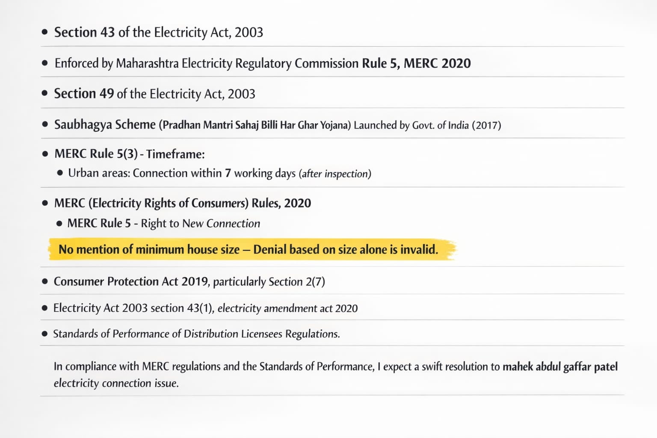Click the 'Section 49' bold text

[x=84, y=94]
